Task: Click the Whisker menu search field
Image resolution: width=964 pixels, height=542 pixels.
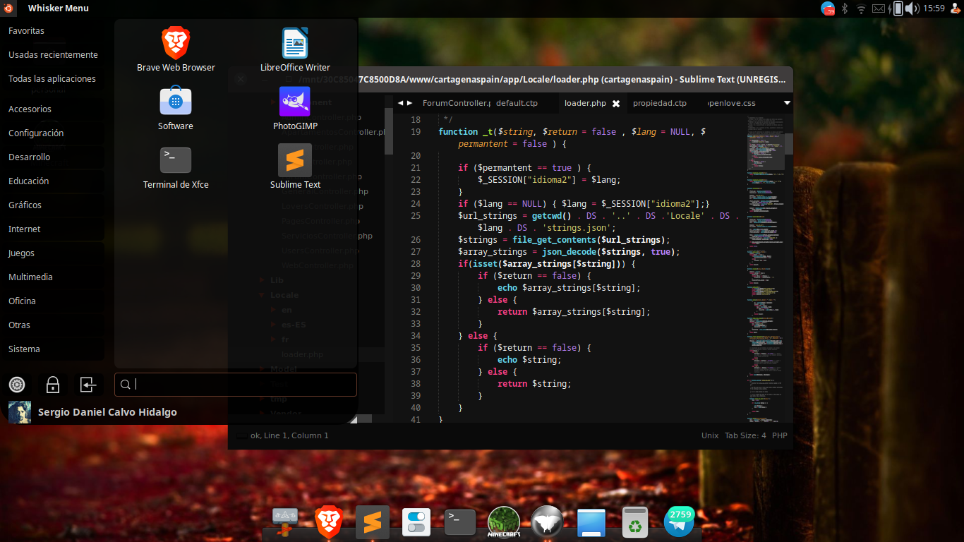Action: tap(235, 385)
